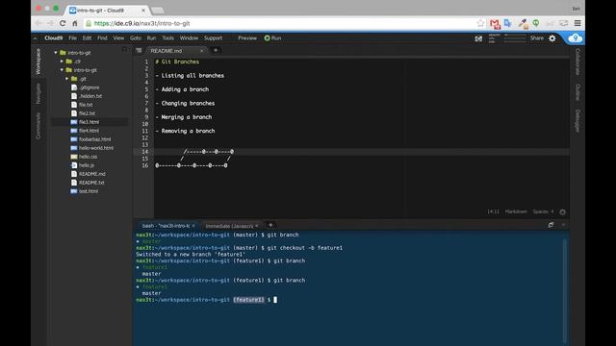
Task: Switch to Immediate (Javascript) tab
Action: [229, 226]
